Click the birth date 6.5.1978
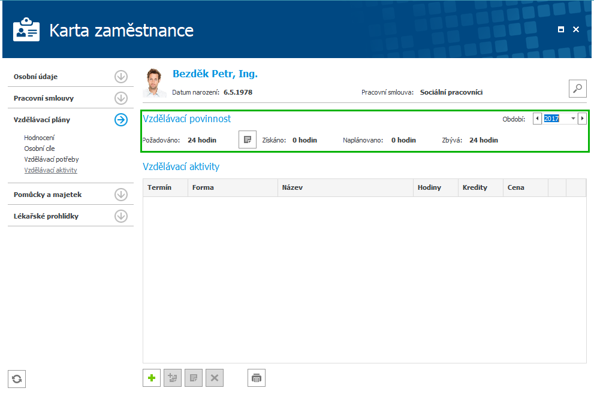 point(238,92)
